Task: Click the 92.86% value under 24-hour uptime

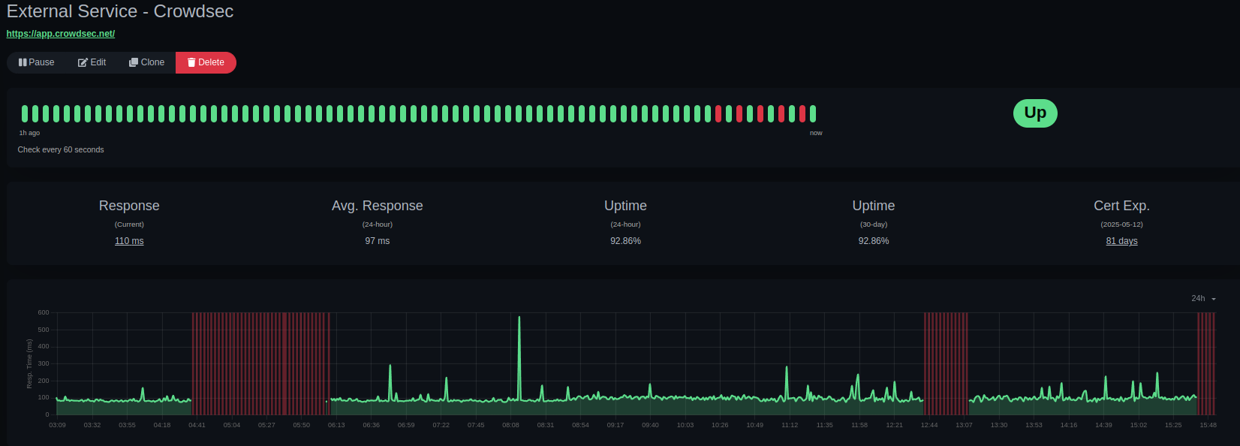Action: 625,241
